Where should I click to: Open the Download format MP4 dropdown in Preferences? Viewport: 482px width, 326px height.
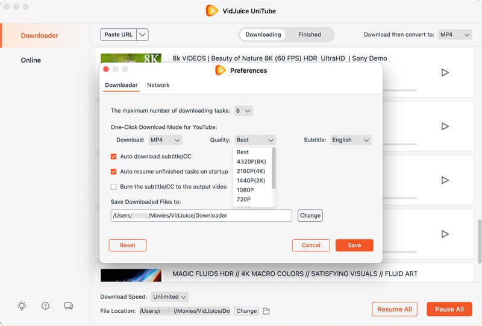165,140
